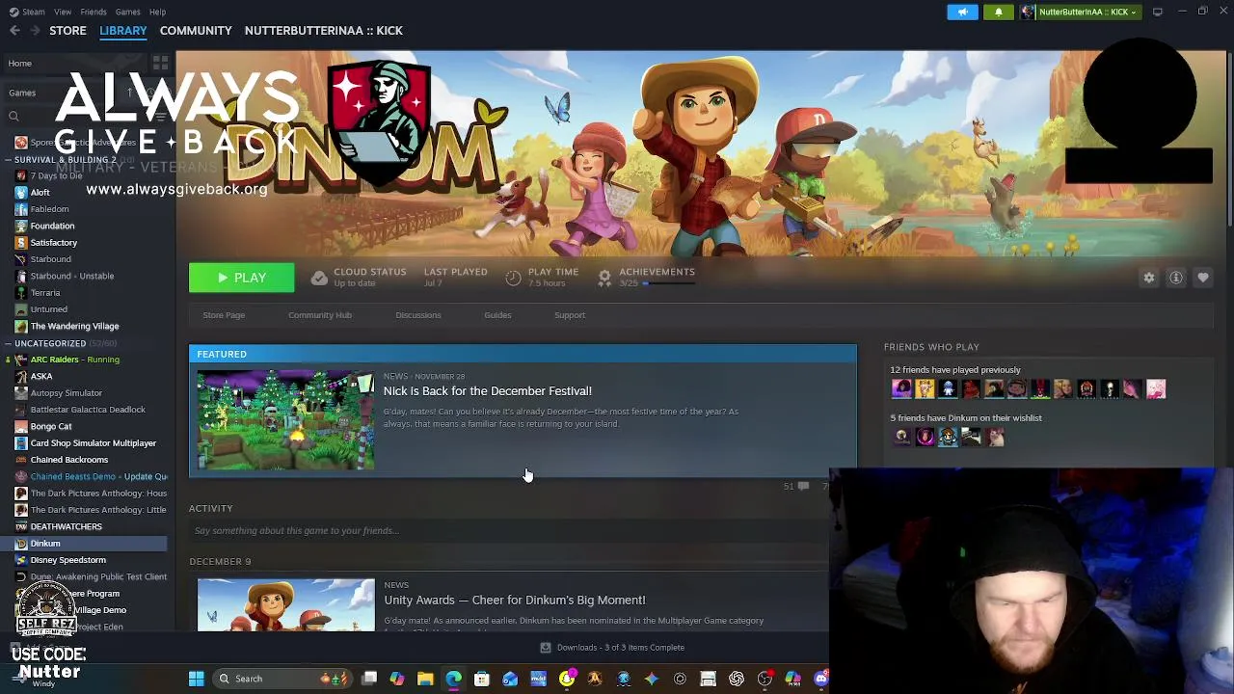The height and width of the screenshot is (694, 1234).
Task: Click the library search magnifier icon
Action: click(13, 117)
